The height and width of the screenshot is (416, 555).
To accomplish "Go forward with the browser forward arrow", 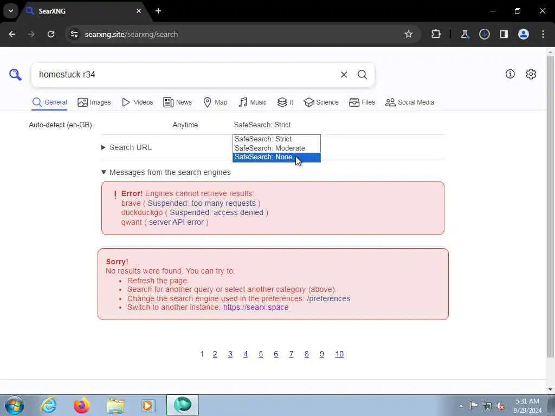I will point(31,34).
